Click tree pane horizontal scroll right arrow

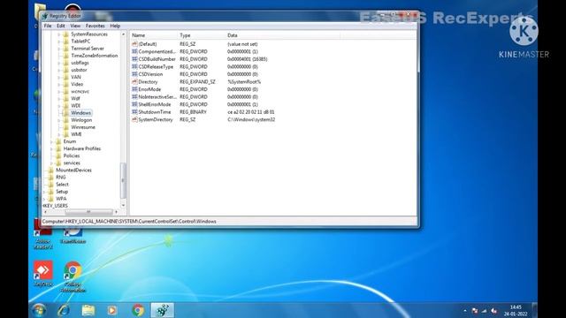(116, 212)
